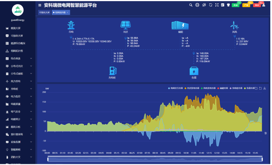Click the 风力发电 sidebar turbine icon
The width and height of the screenshot is (272, 165).
[7, 81]
